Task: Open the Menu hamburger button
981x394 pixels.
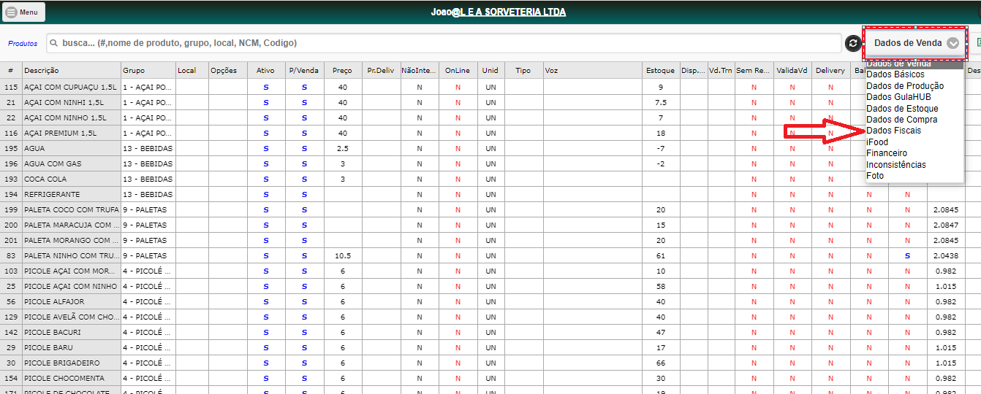Action: [x=24, y=12]
